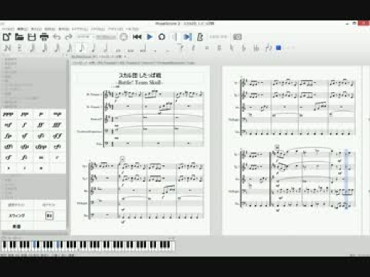Viewport: 370px width, 277px height.
Task: Toggle concert pitch button
Action: pyautogui.click(x=218, y=37)
